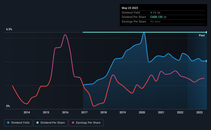211x130 pixels.
Task: Toggle the Earnings Per Share legend button
Action: pos(86,123)
